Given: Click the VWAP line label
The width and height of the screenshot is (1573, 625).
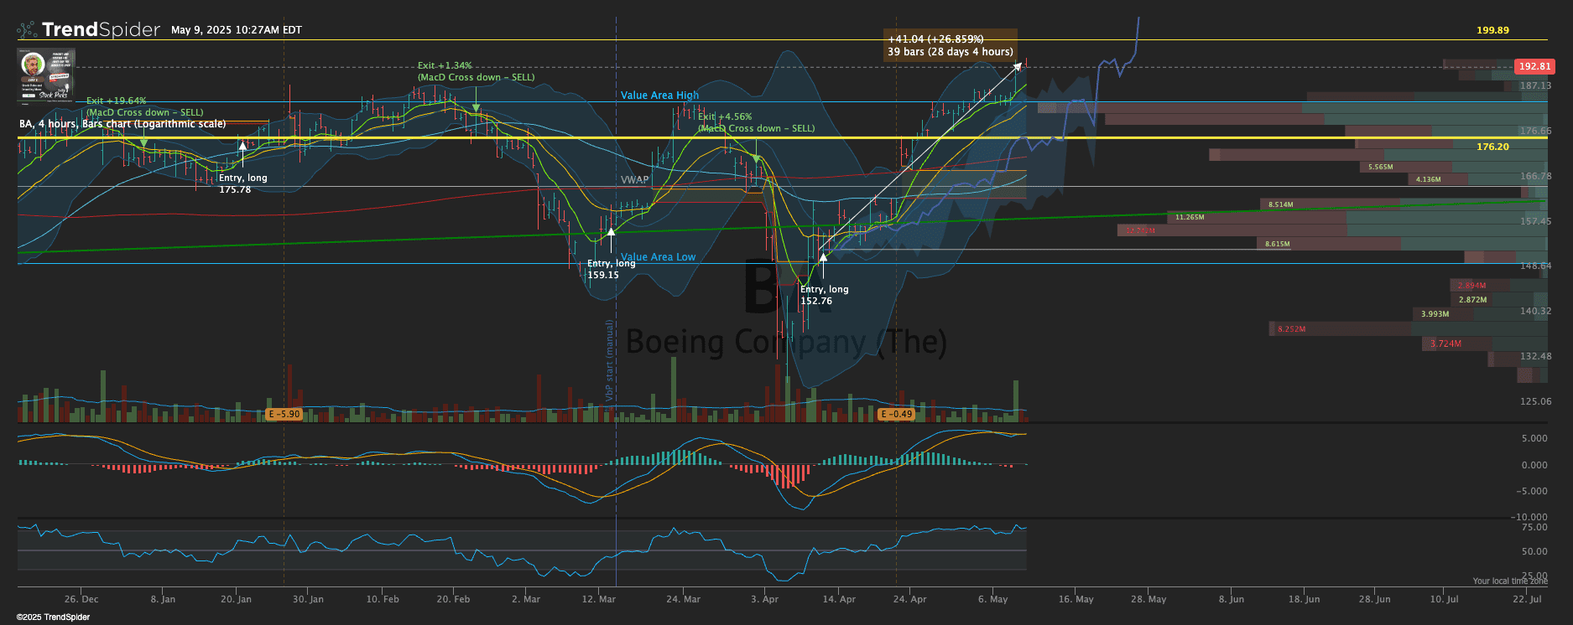Looking at the screenshot, I should pos(634,179).
